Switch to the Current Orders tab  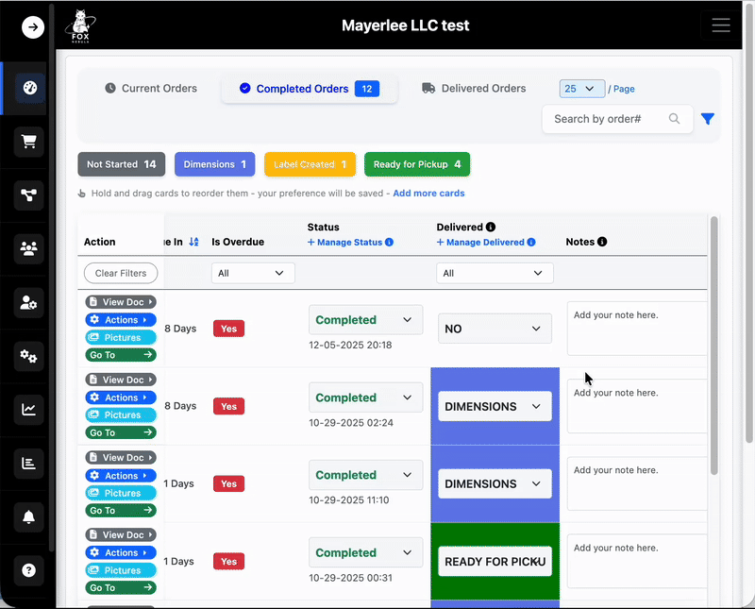pos(151,89)
